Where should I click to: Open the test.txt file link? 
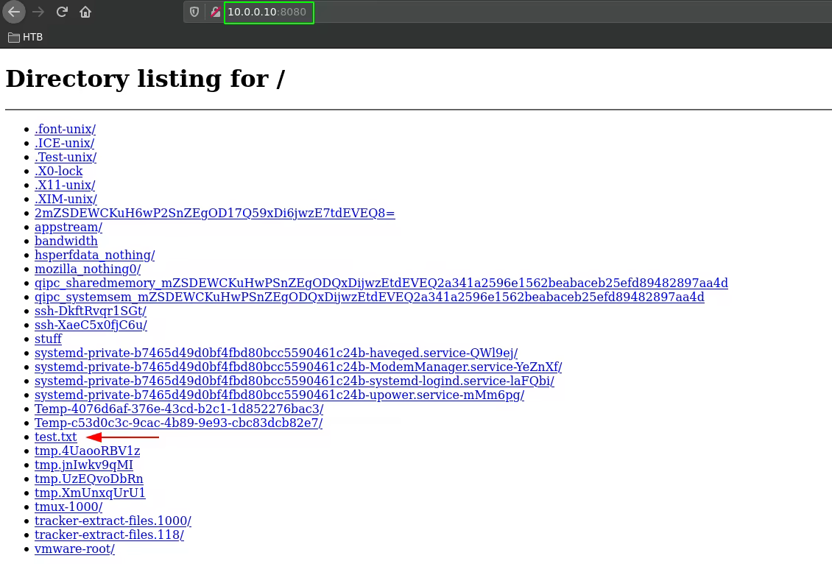click(x=55, y=437)
